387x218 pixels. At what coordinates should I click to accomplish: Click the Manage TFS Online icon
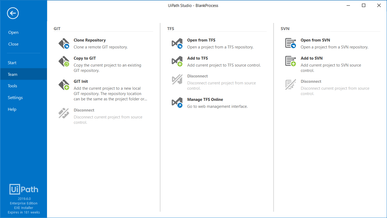(x=177, y=103)
